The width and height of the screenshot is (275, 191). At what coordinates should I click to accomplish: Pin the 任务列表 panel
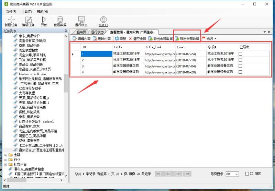point(66,31)
